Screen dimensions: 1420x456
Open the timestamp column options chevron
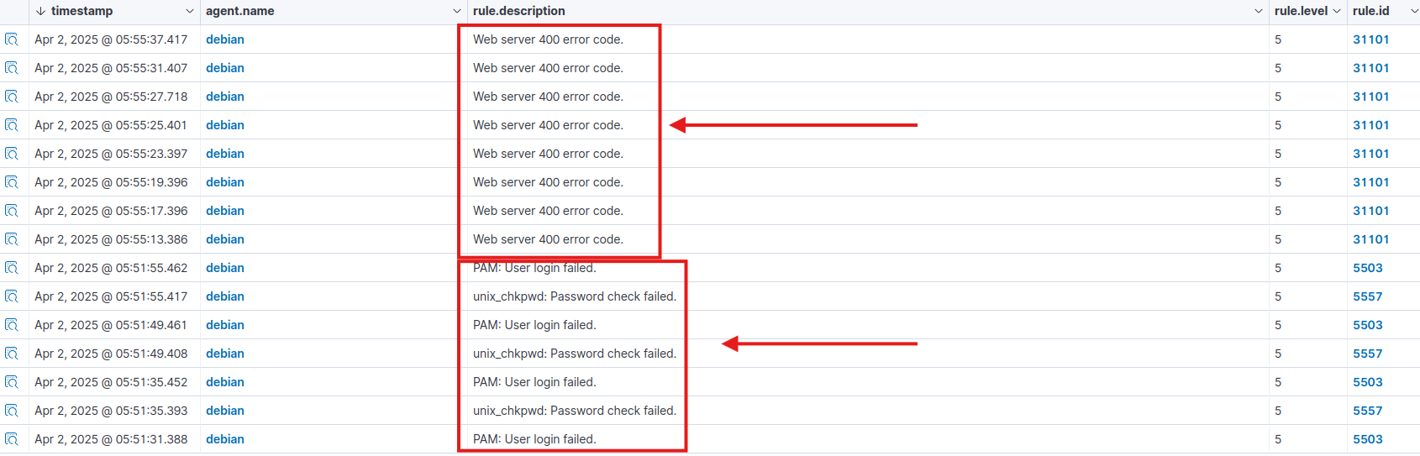[190, 11]
